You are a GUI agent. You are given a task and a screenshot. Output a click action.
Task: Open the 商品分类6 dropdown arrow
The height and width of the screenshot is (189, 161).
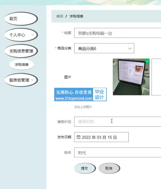tap(130, 48)
